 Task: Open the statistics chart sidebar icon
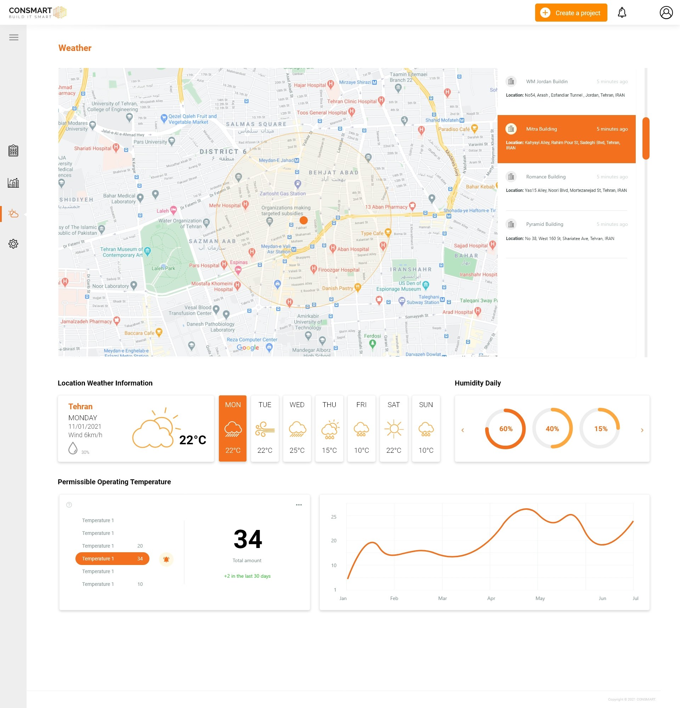(x=13, y=183)
